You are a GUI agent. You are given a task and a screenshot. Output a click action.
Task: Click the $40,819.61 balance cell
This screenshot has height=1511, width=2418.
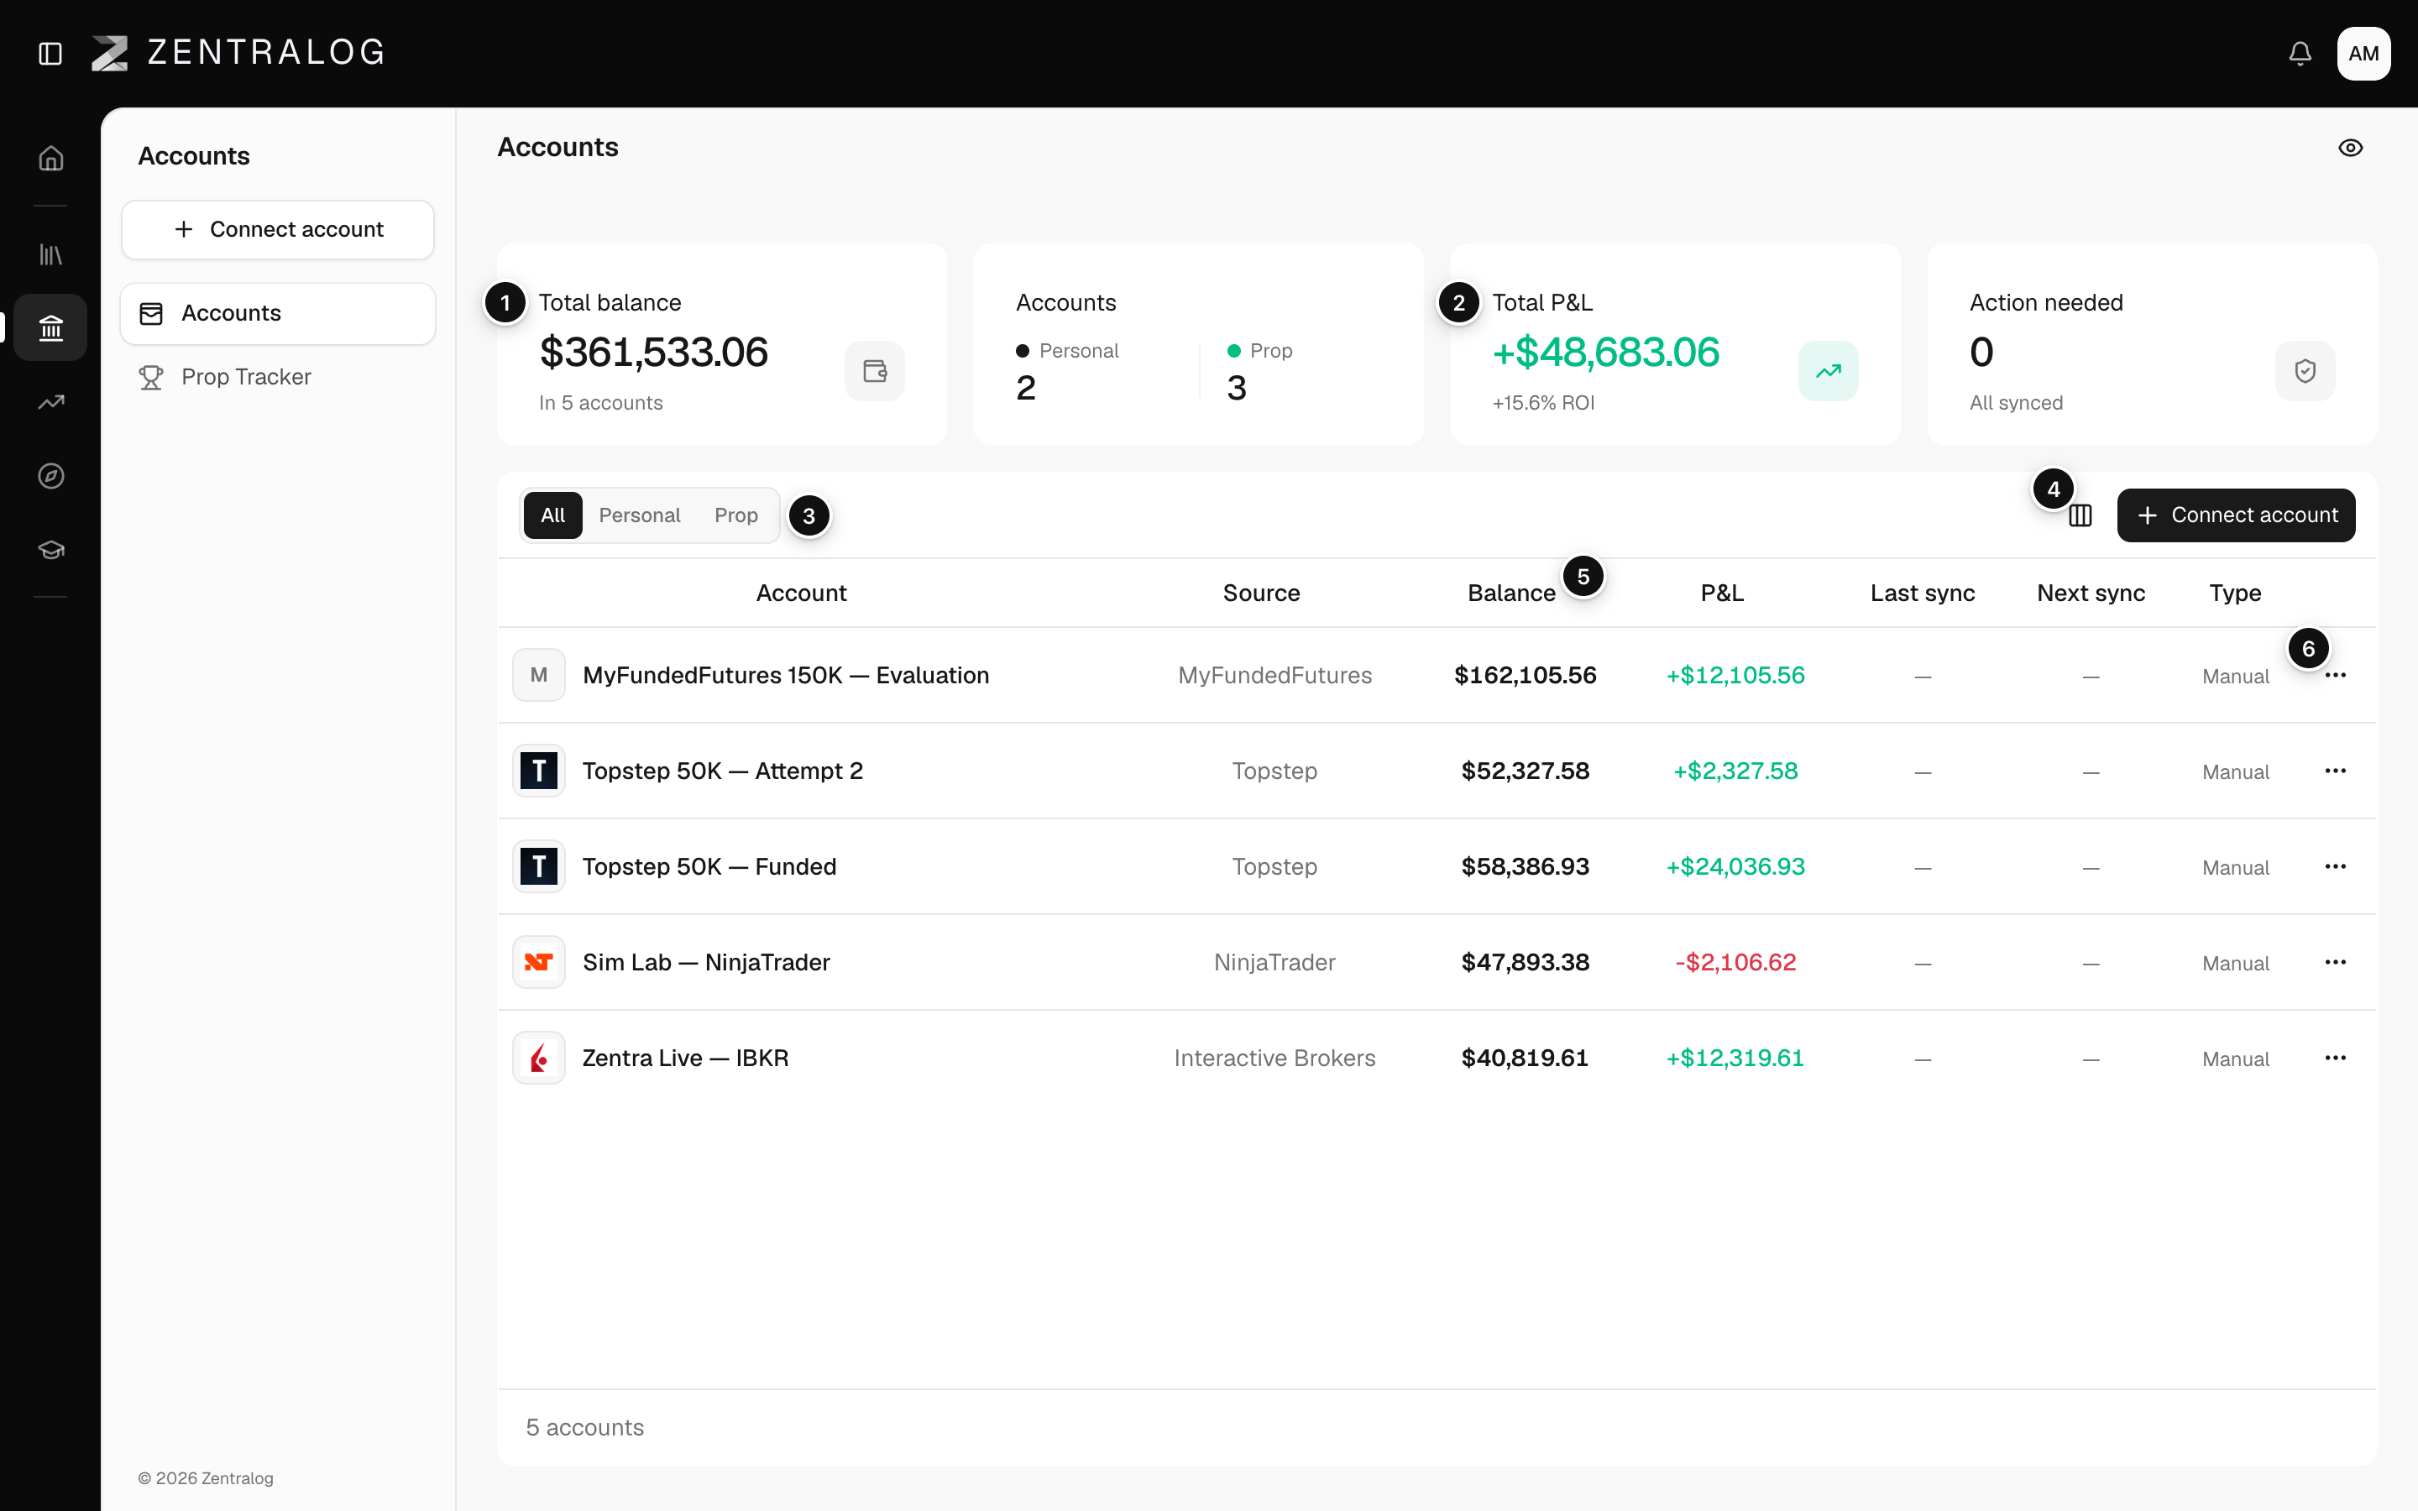pos(1525,1059)
